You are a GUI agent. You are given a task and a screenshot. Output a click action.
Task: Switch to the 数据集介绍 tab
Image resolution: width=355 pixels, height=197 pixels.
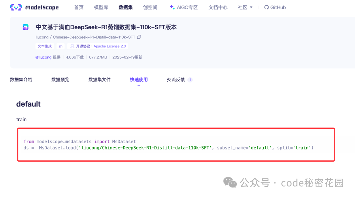click(21, 80)
